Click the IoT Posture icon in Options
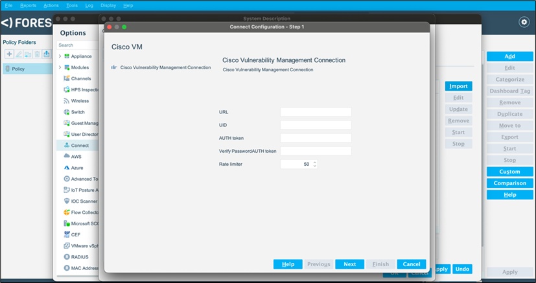 tap(67, 190)
